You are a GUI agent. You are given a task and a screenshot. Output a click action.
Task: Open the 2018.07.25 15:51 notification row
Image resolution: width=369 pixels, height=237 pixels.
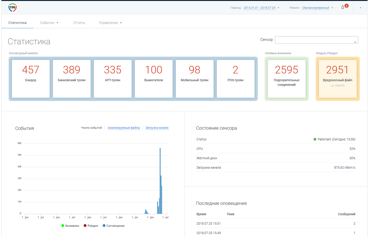click(276, 223)
